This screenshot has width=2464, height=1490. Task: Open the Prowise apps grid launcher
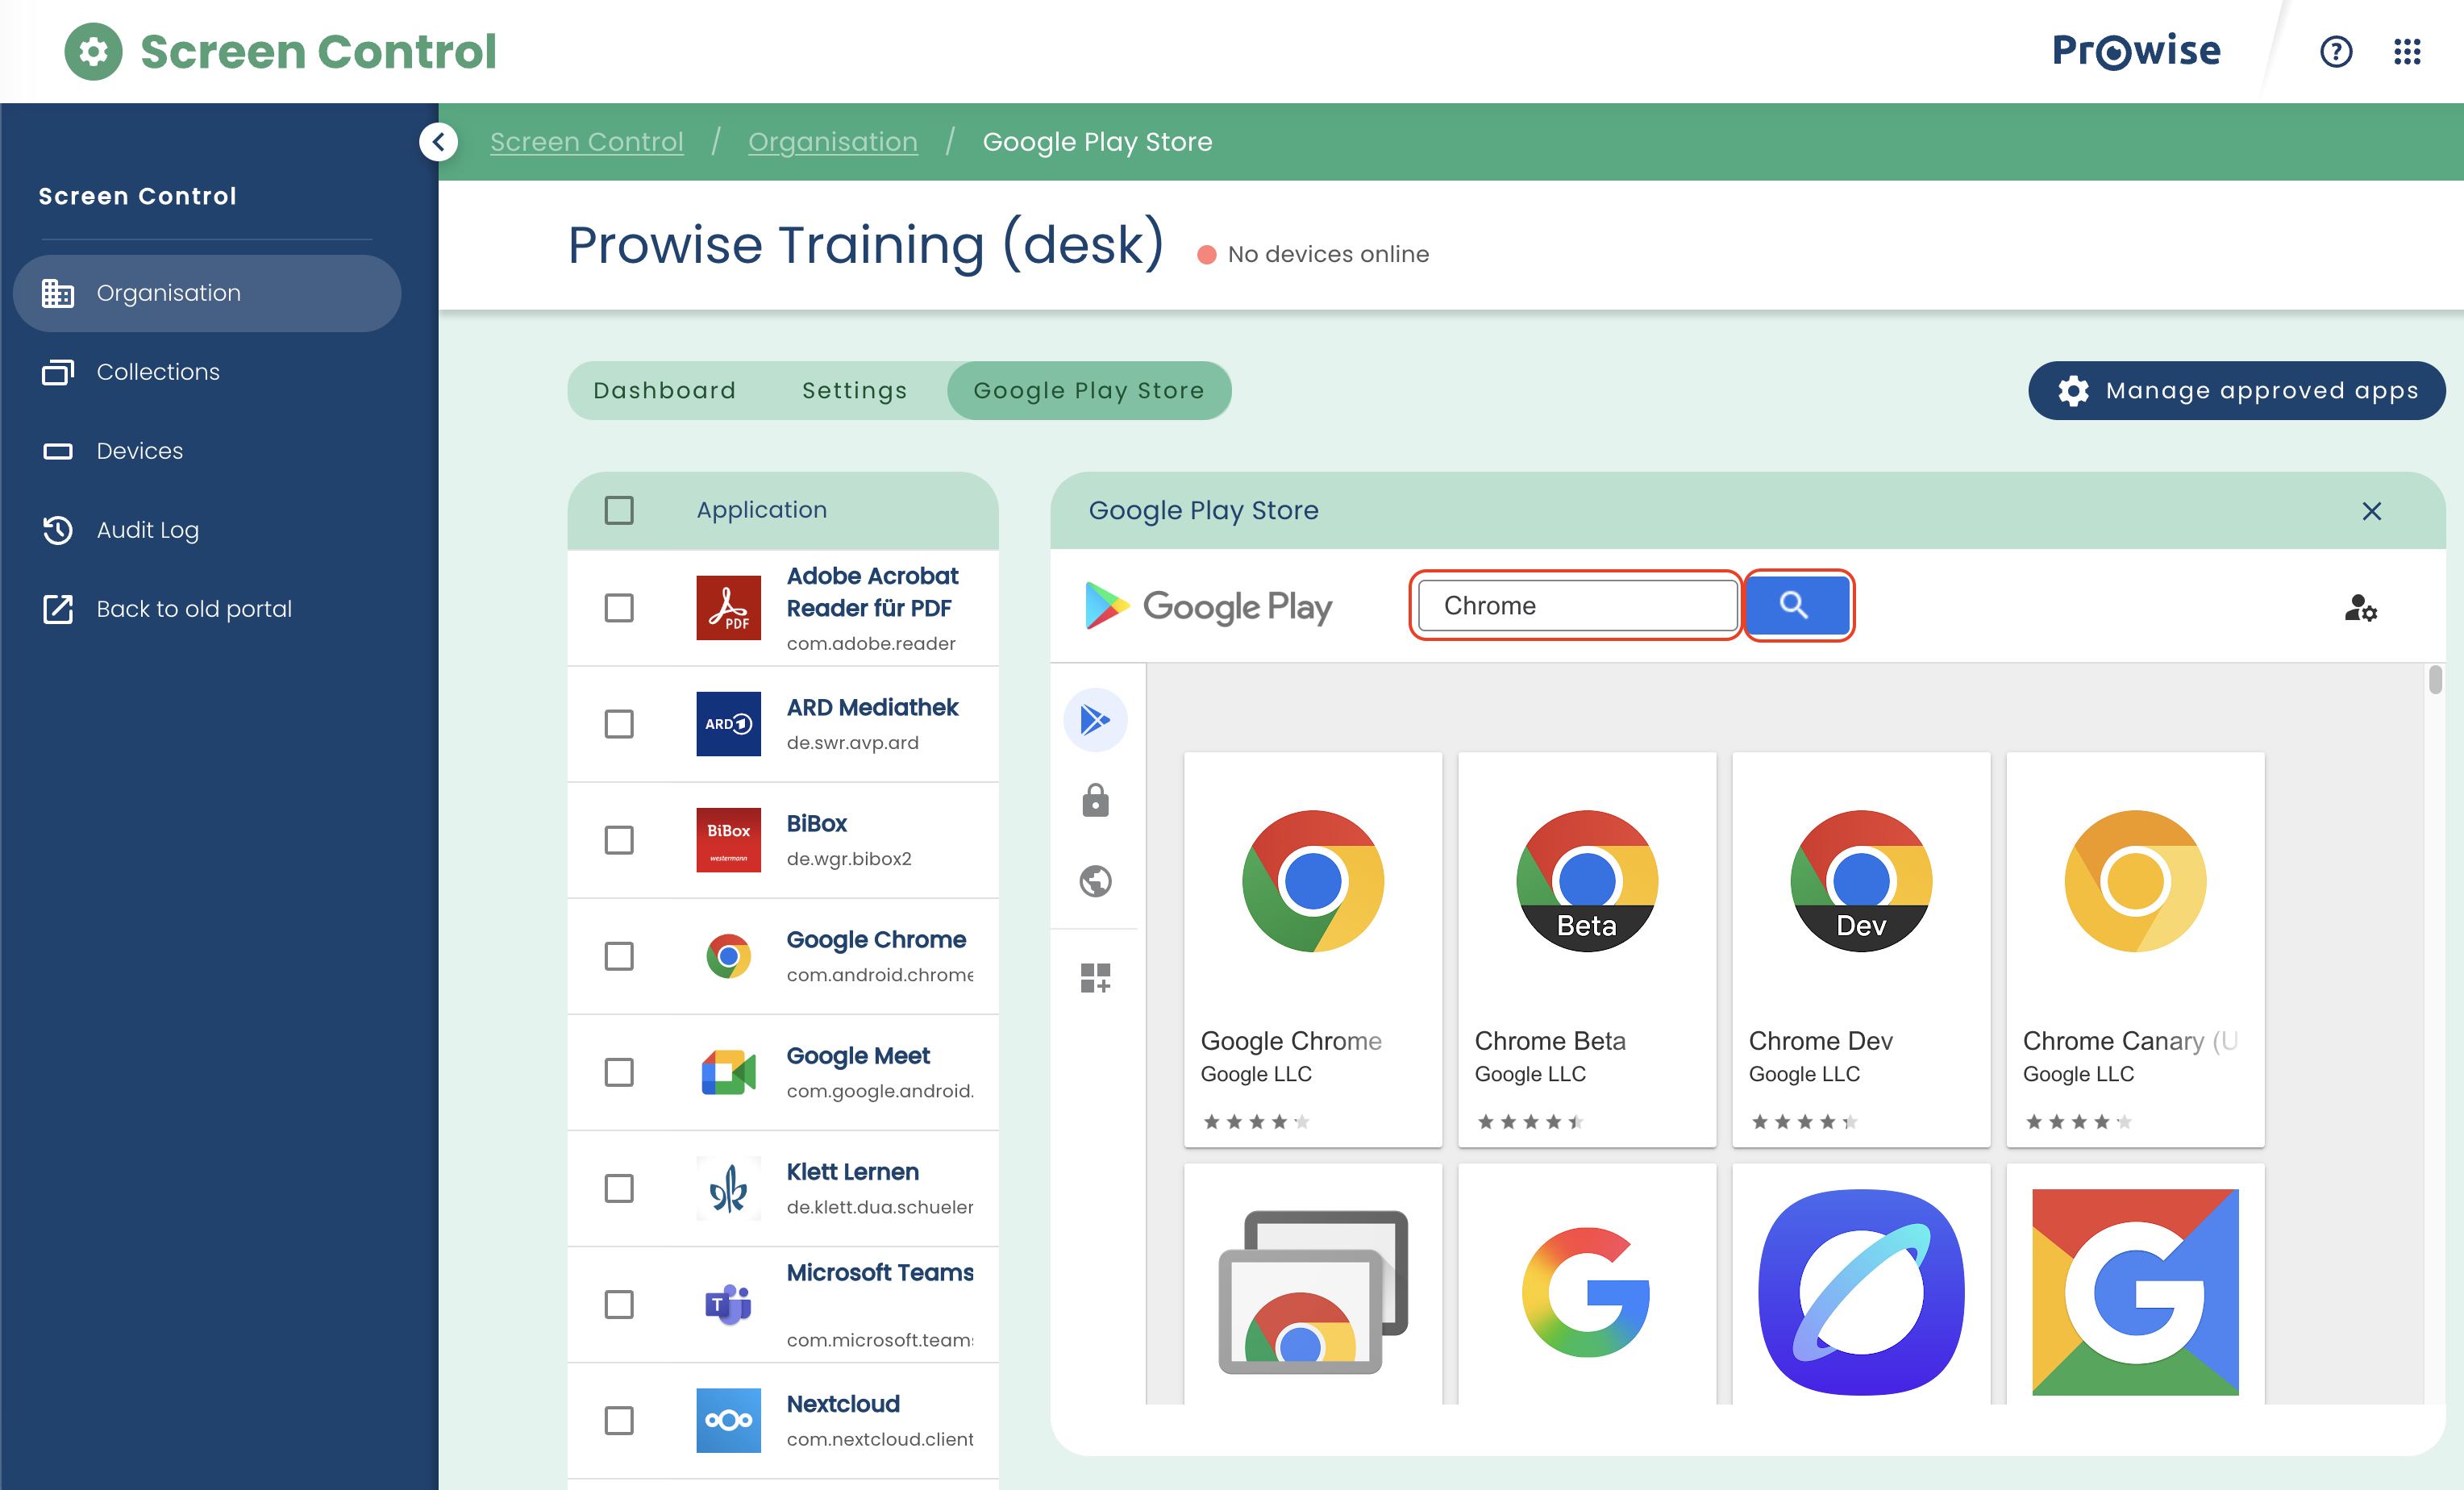click(x=2407, y=51)
